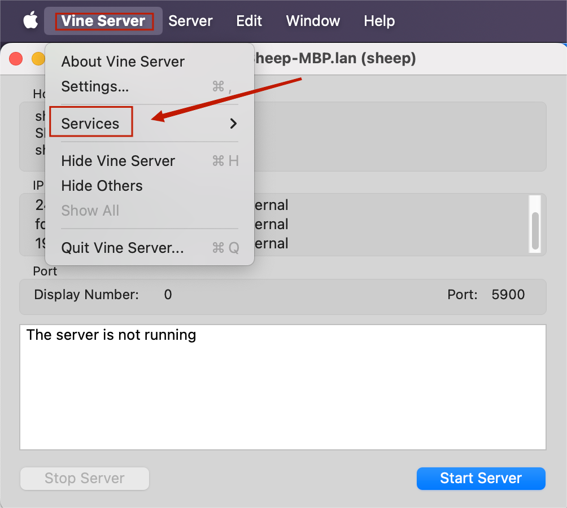Close the Vine Server application menu
The width and height of the screenshot is (567, 508).
103,21
